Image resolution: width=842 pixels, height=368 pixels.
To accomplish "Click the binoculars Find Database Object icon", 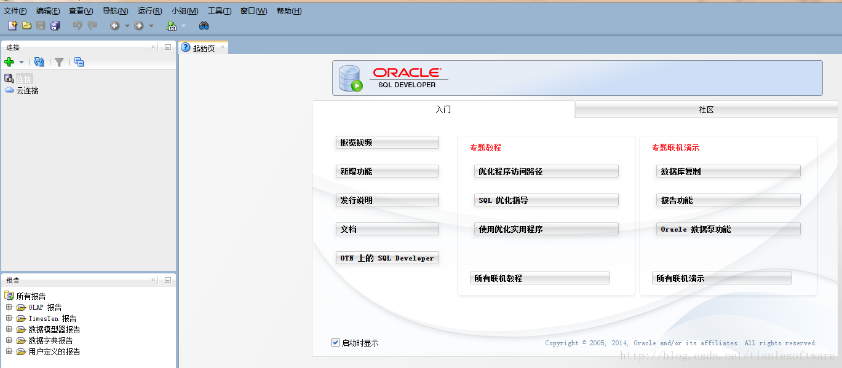I will pyautogui.click(x=204, y=25).
